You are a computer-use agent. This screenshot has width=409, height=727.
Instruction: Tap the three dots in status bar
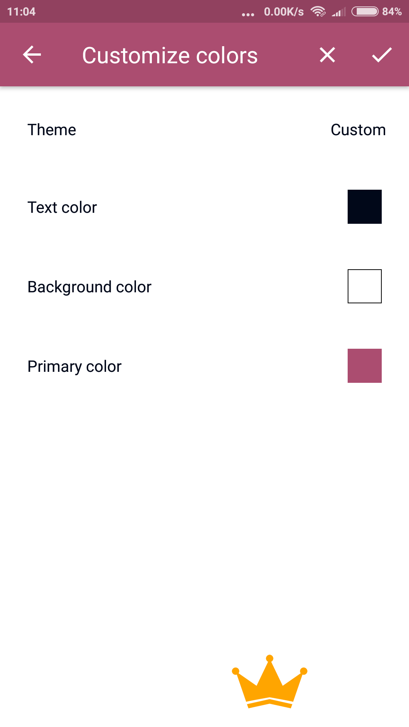click(248, 14)
